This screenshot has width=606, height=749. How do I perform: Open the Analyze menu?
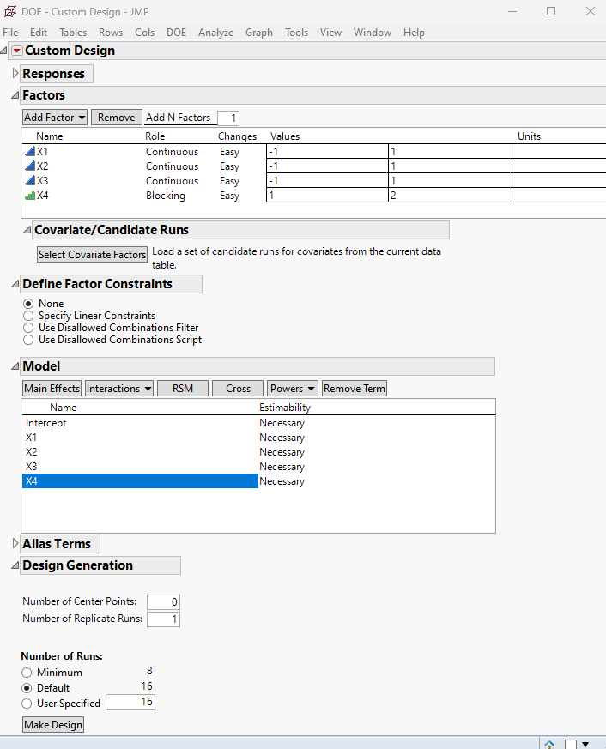pos(216,33)
